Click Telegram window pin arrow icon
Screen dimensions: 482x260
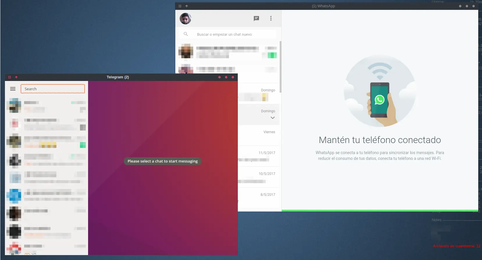[16, 77]
